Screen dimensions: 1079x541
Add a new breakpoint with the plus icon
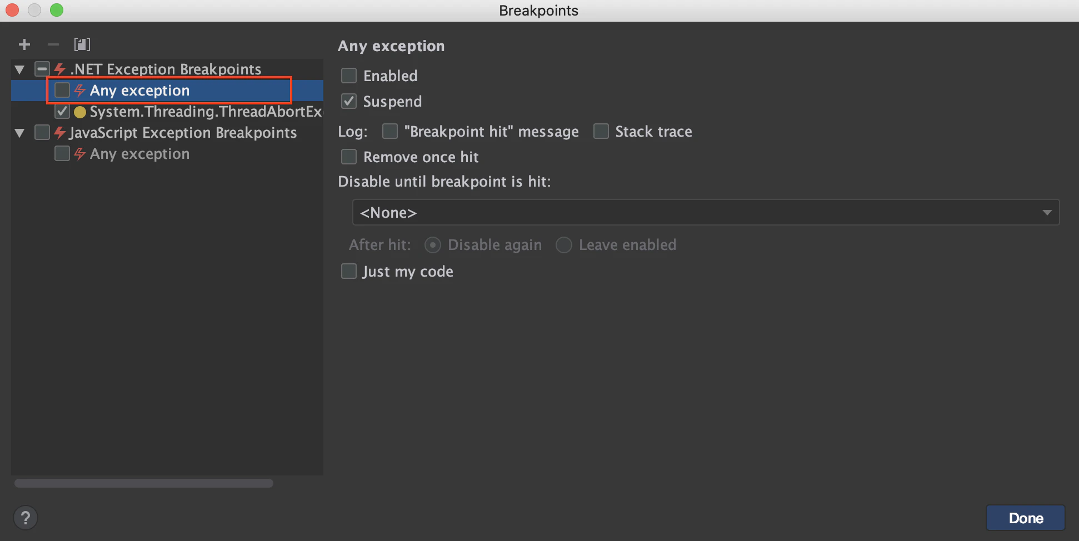click(x=24, y=44)
